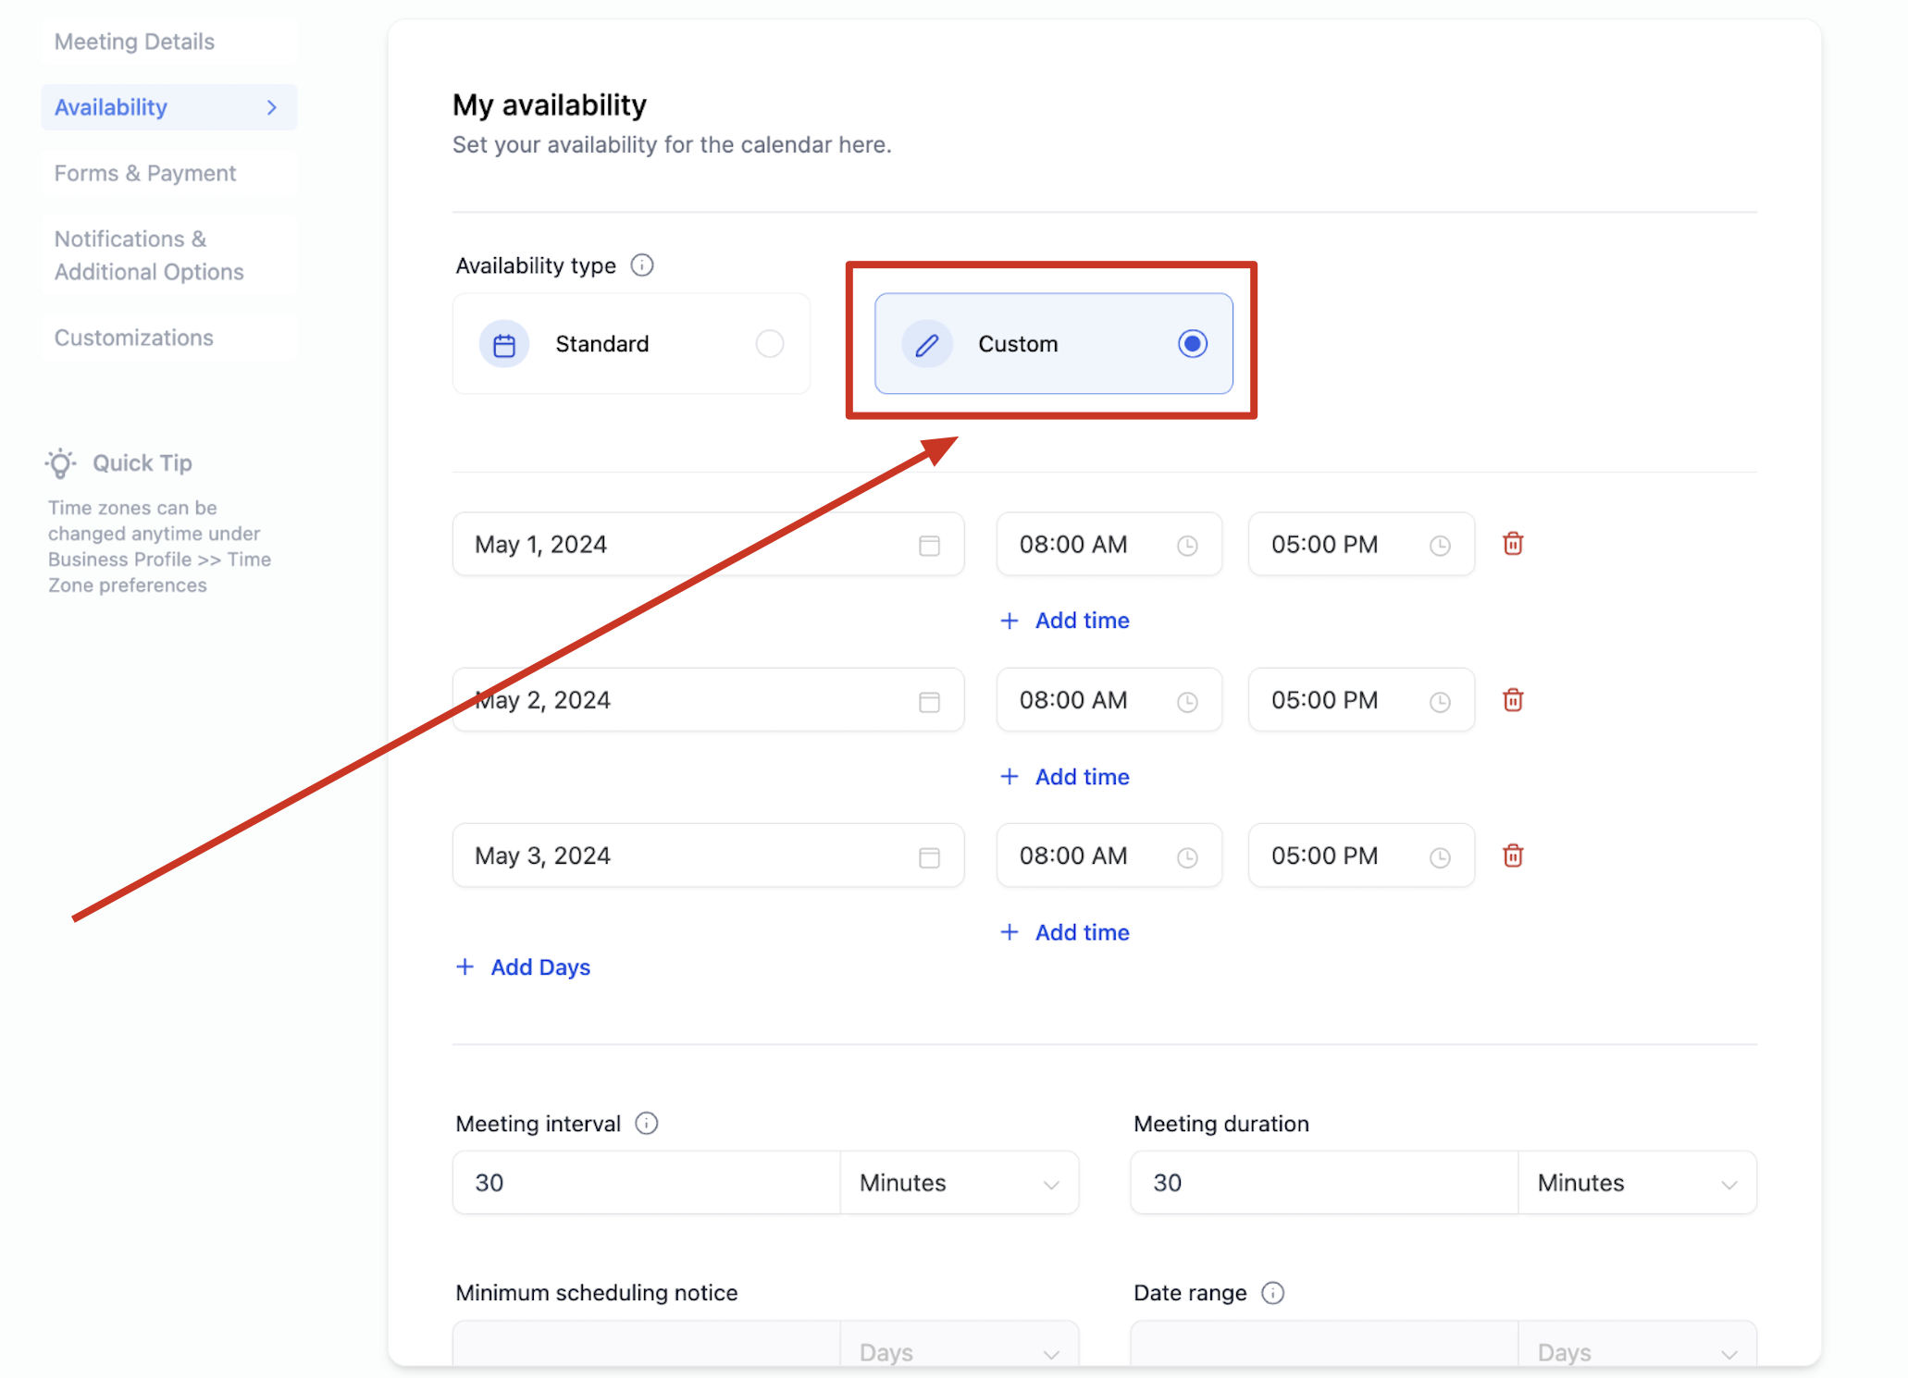Click the Meeting duration value field
Screen dimensions: 1908x1378
(1323, 1183)
